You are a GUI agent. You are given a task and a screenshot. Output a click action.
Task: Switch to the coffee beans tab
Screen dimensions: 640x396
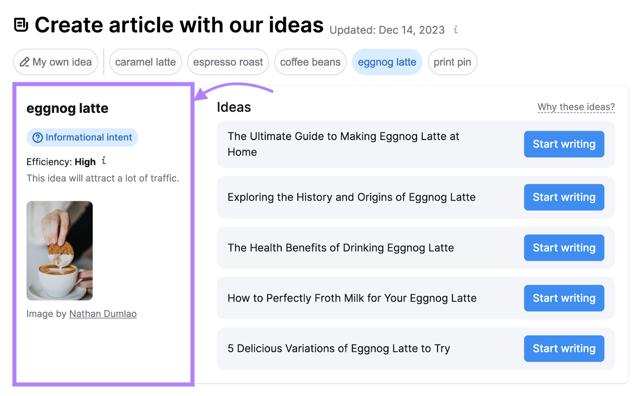tap(310, 62)
